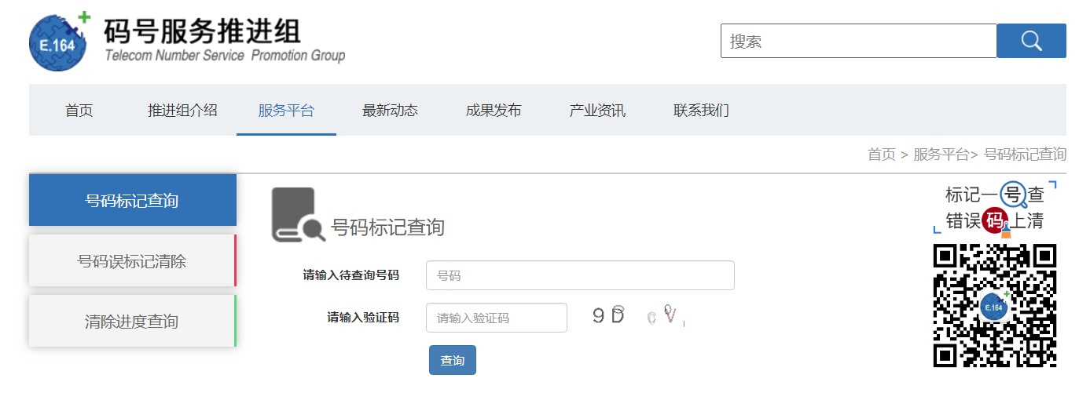Image resolution: width=1079 pixels, height=400 pixels.
Task: Open the 推进组介绍 menu item
Action: 182,111
